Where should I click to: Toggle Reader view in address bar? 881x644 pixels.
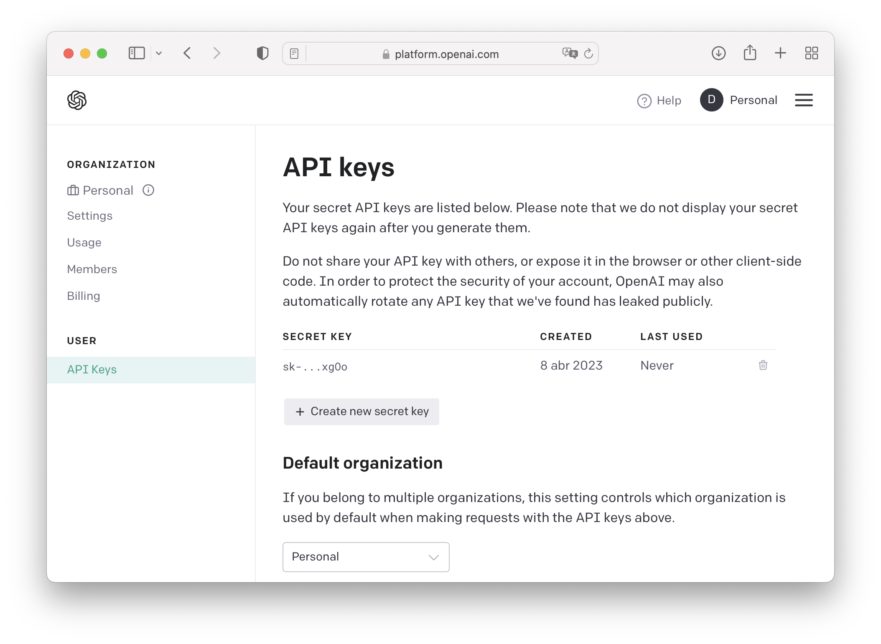[294, 53]
